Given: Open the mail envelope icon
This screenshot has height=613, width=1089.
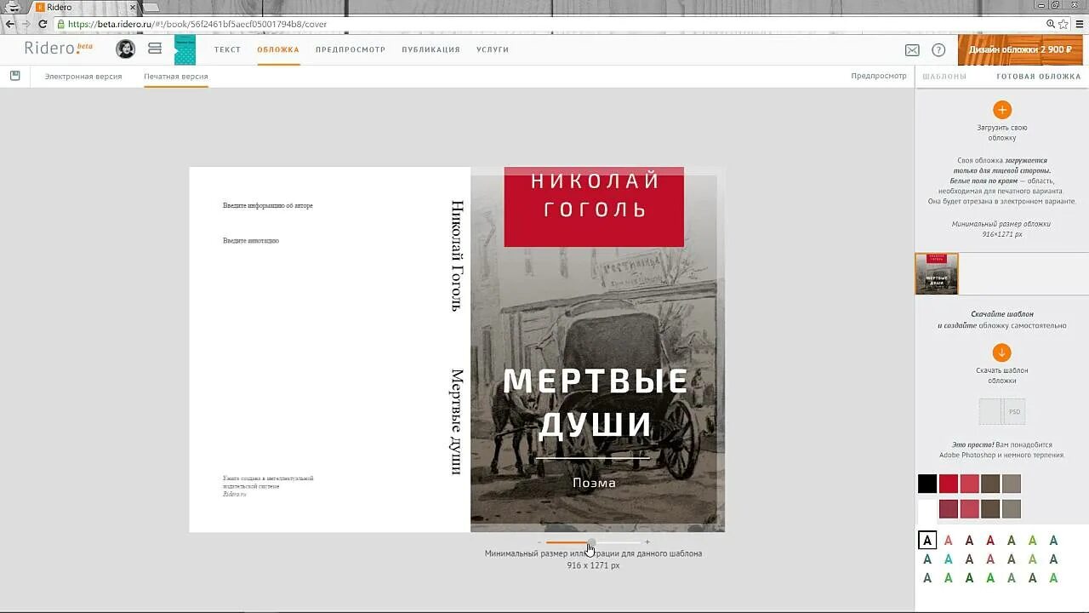Looking at the screenshot, I should [x=912, y=50].
